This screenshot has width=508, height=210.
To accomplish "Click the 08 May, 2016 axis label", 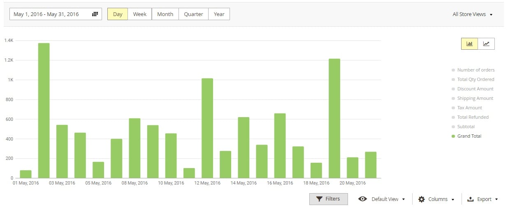I will point(135,183).
